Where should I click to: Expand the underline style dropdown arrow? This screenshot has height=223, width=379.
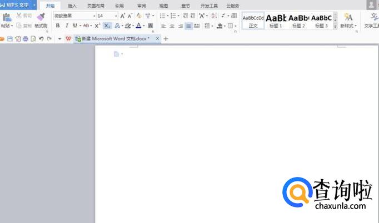click(x=80, y=26)
